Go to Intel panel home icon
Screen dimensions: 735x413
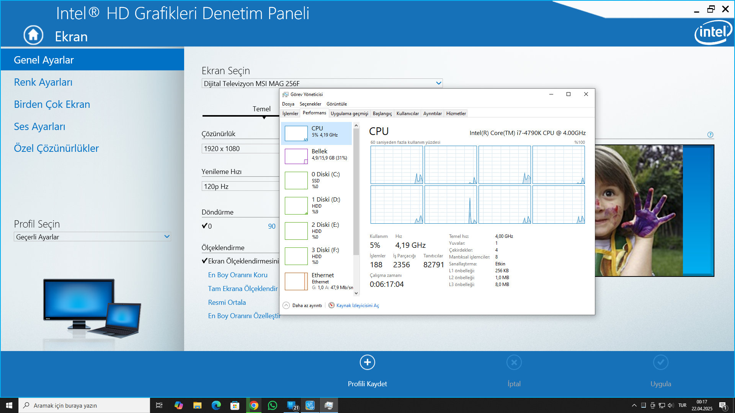pos(33,35)
